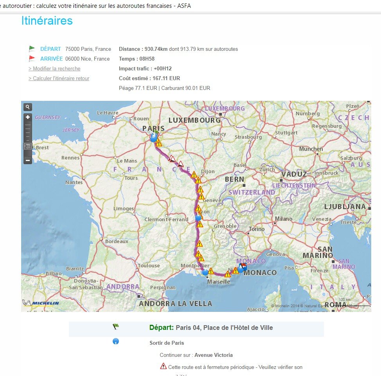Click the green DÉPART flag icon in summary
Image resolution: width=381 pixels, height=376 pixels.
pos(32,49)
